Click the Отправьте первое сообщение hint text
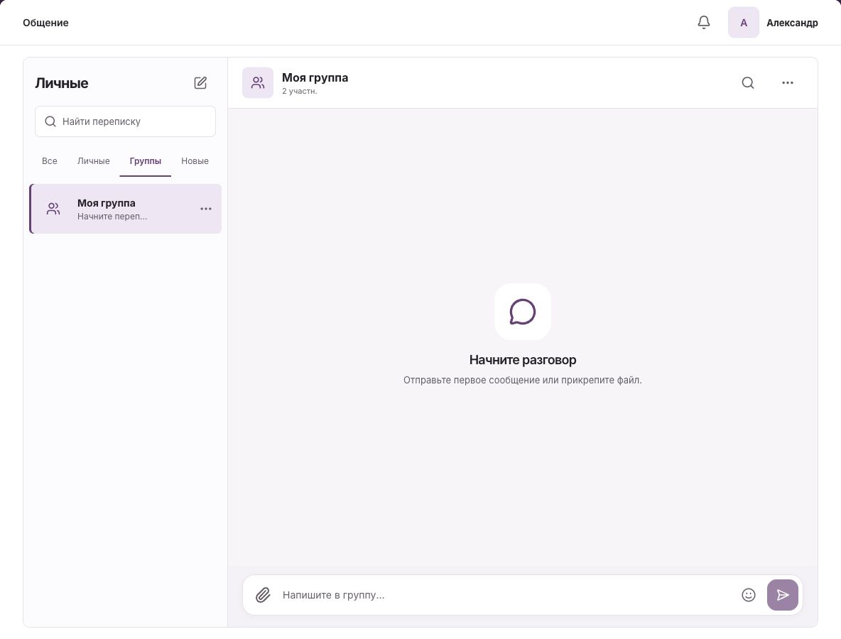841x639 pixels. coord(522,380)
